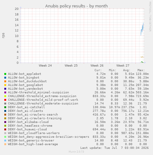Click the 2.10 Avg value for ai-crawlers-training
Image resolution: width=153 pixels, height=155 pixels.
point(129,118)
